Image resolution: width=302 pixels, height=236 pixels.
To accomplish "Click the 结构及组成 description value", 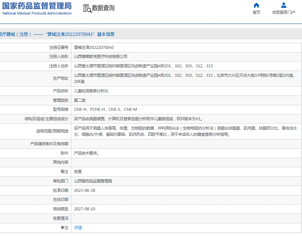I will click(139, 119).
